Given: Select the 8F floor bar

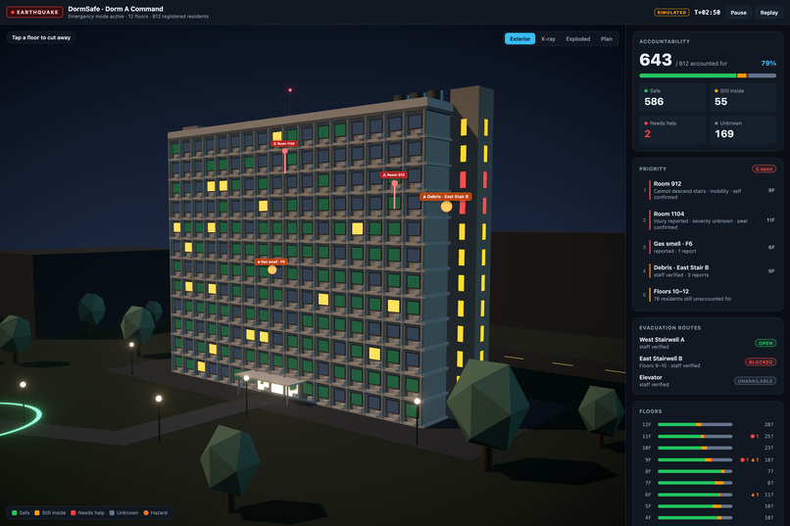Looking at the screenshot, I should click(695, 472).
